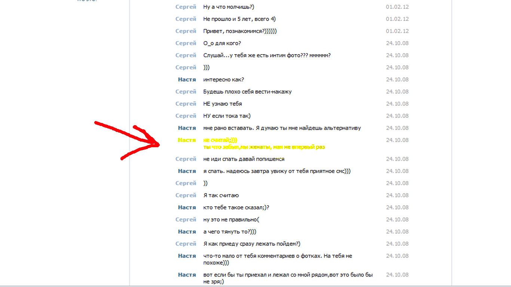This screenshot has height=287, width=511.
Task: Click Настя beside "мне рано вставать" message
Action: [187, 128]
